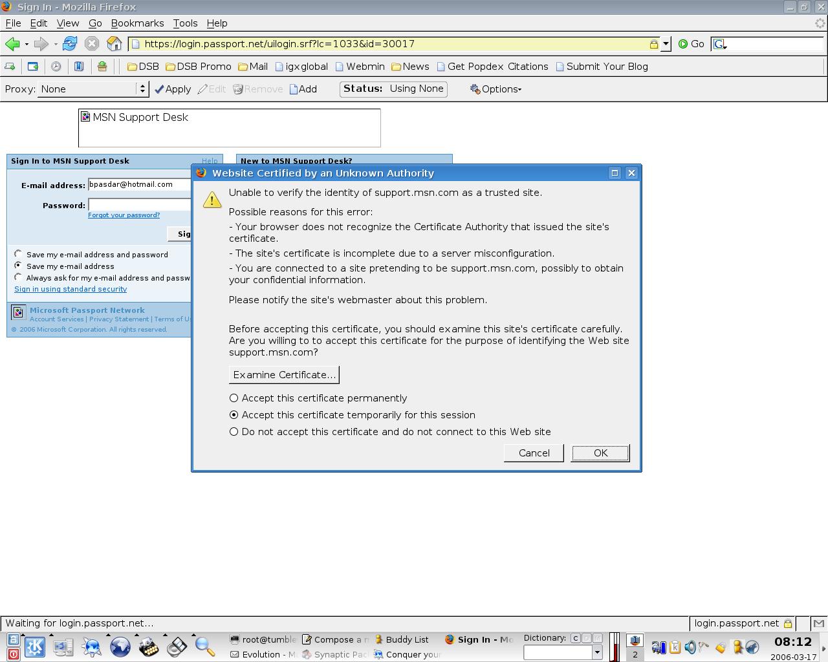Open the Tools menu
Screen dimensions: 828x662
tap(185, 23)
